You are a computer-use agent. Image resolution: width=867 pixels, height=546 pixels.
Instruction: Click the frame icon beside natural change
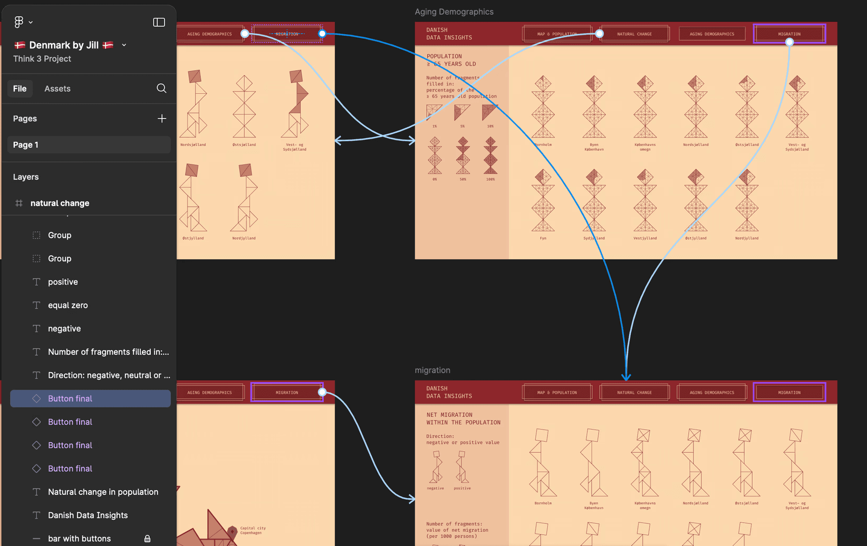point(19,203)
